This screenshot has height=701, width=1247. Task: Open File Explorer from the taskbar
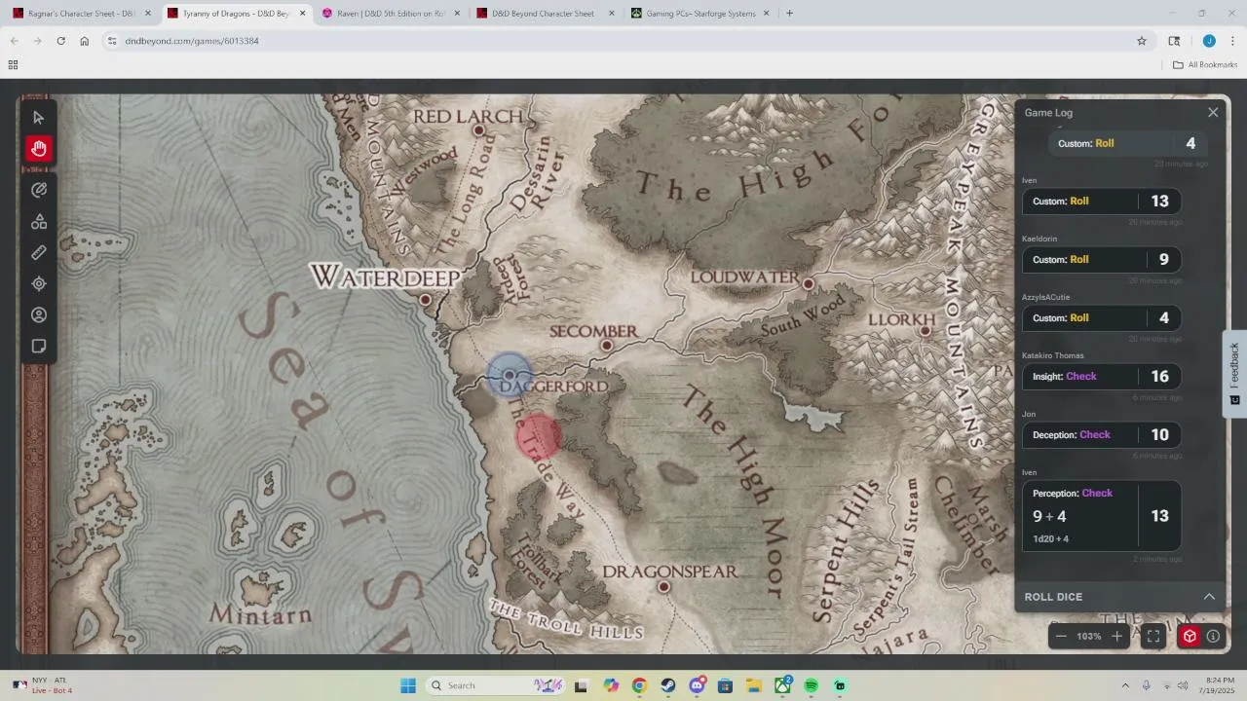point(753,685)
